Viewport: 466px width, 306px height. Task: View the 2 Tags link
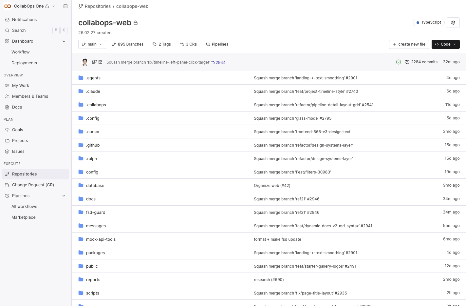coord(162,44)
